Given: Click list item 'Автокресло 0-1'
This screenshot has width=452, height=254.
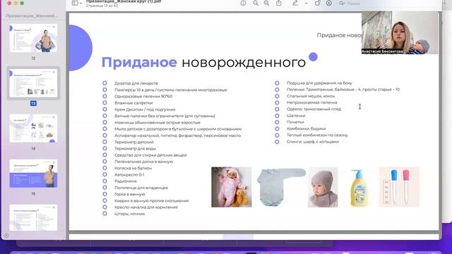Looking at the screenshot, I should click(129, 175).
